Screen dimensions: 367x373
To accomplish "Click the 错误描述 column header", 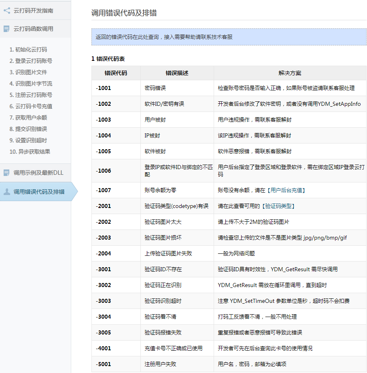I will (177, 73).
